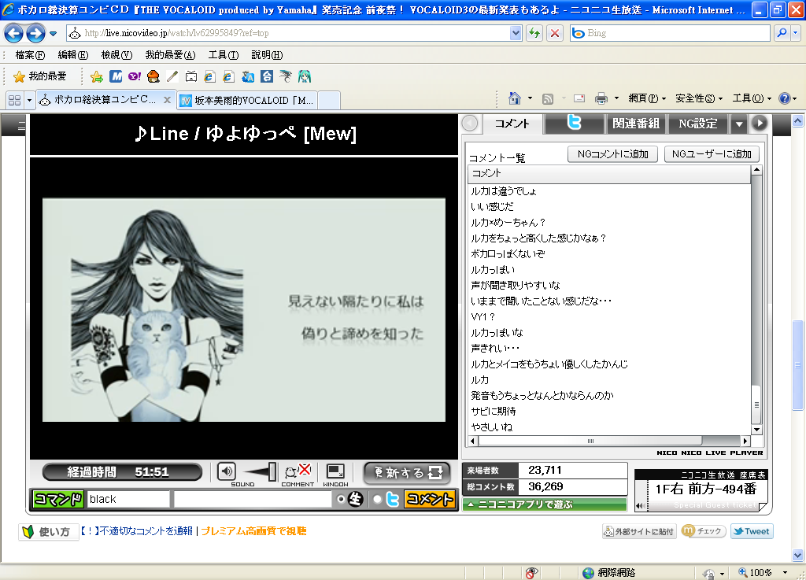The image size is (806, 580).
Task: Open the 說明(H) Help menu
Action: pyautogui.click(x=267, y=55)
